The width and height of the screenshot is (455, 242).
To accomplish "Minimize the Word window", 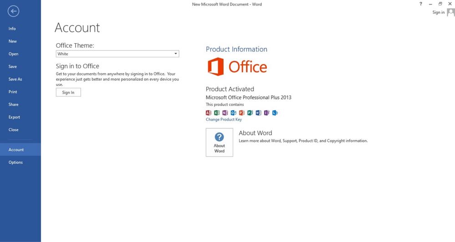I will click(x=430, y=4).
